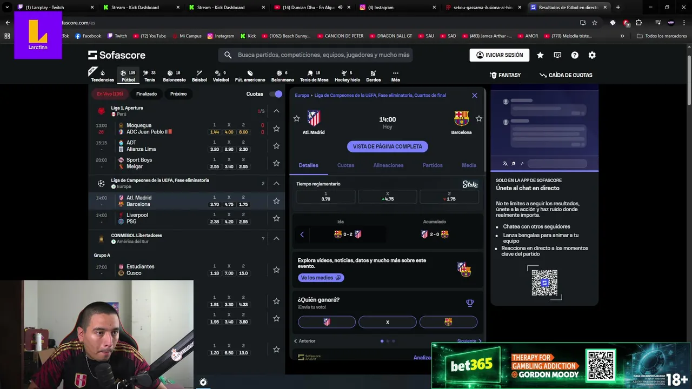Collapse the CONMEBOL Libertadores section
This screenshot has width=692, height=389.
tap(276, 238)
